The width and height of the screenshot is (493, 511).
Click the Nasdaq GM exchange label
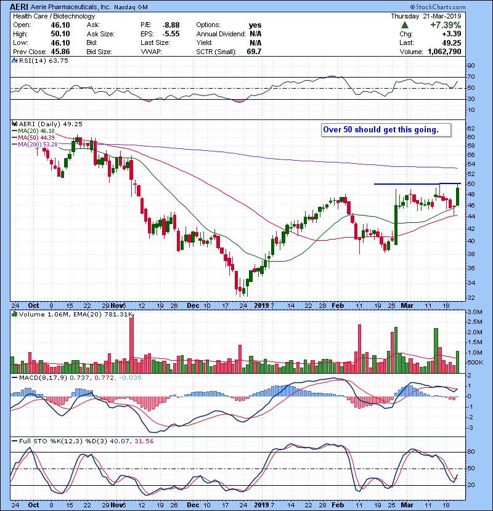tap(131, 7)
